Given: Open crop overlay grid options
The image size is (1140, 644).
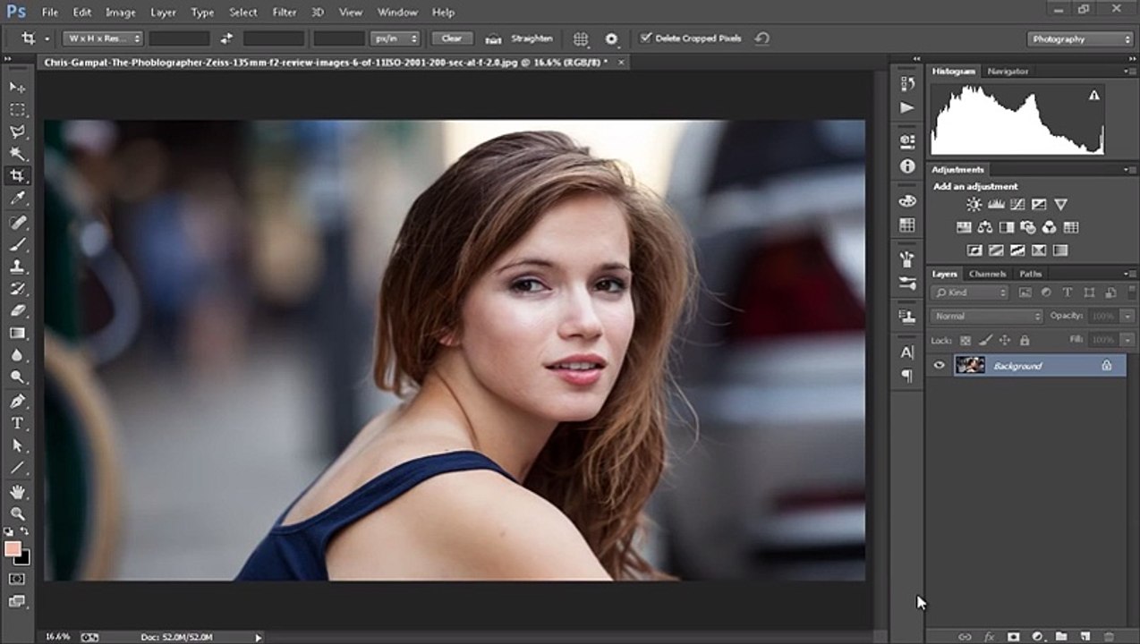Looking at the screenshot, I should coord(581,38).
